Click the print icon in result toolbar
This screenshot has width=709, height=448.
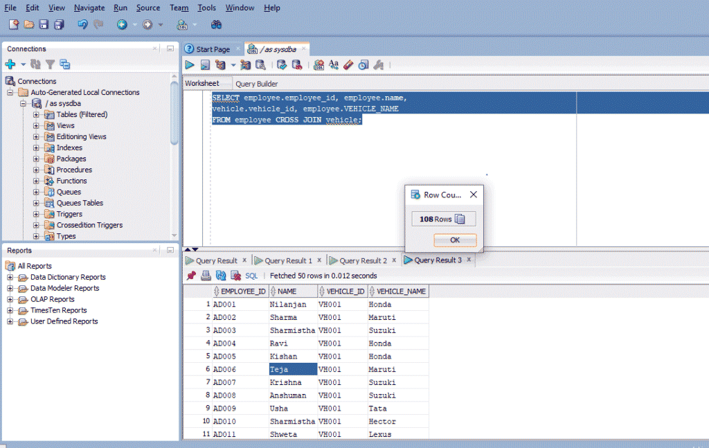[206, 276]
